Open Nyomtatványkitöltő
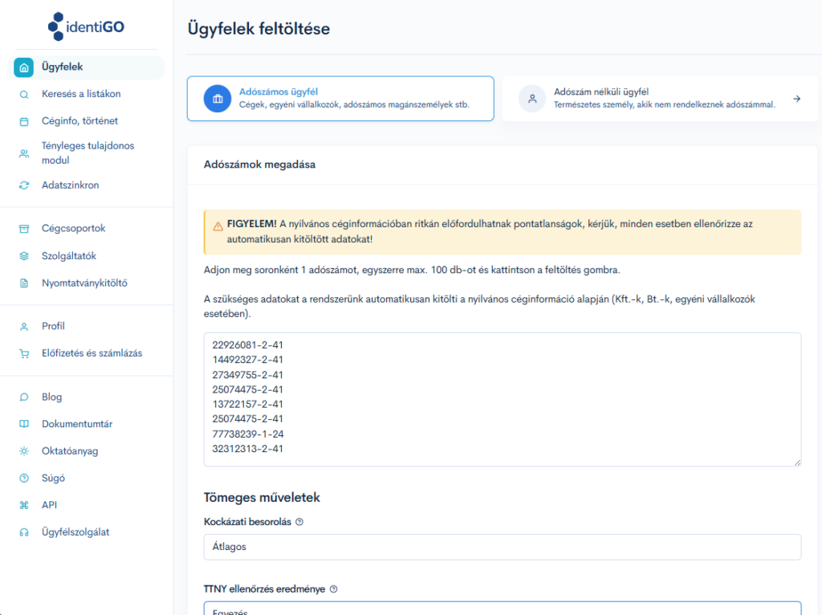Image resolution: width=822 pixels, height=615 pixels. [x=84, y=283]
